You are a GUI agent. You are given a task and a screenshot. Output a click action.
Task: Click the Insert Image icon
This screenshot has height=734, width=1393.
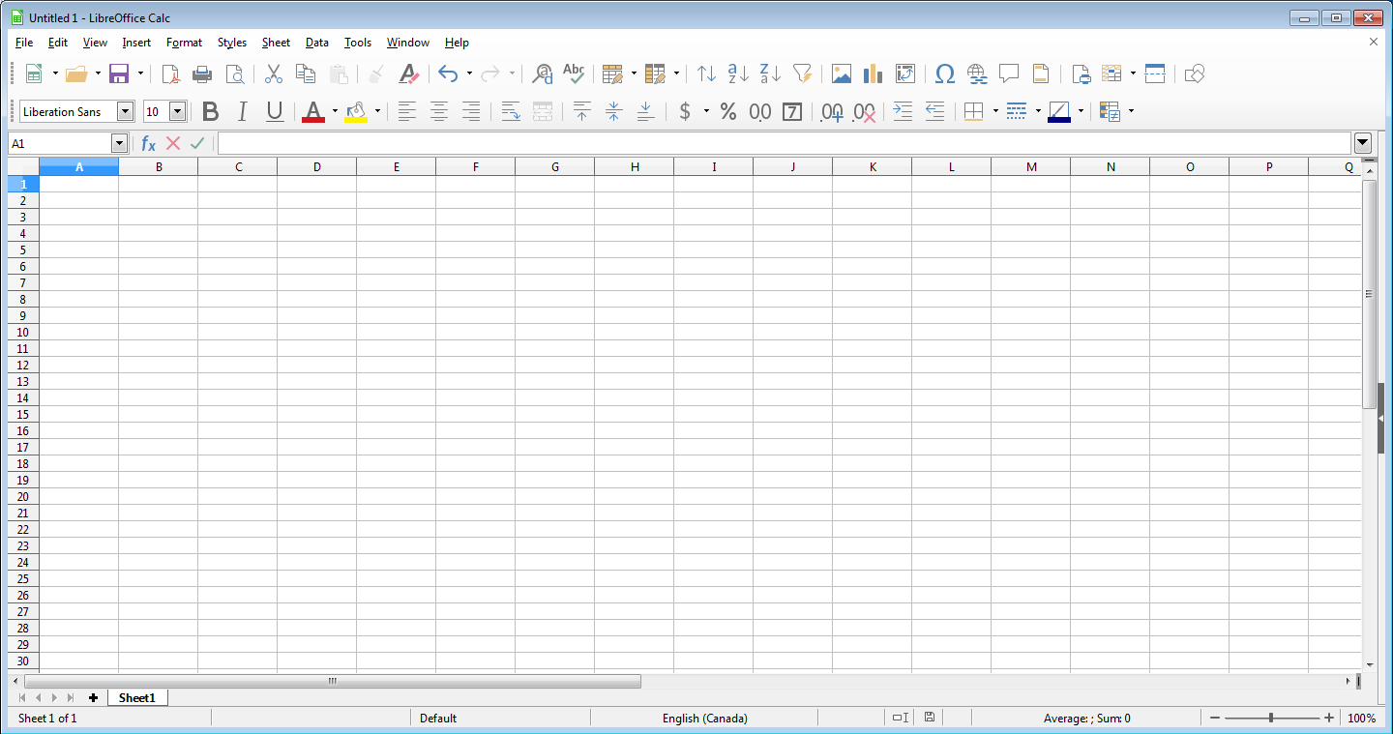click(842, 73)
